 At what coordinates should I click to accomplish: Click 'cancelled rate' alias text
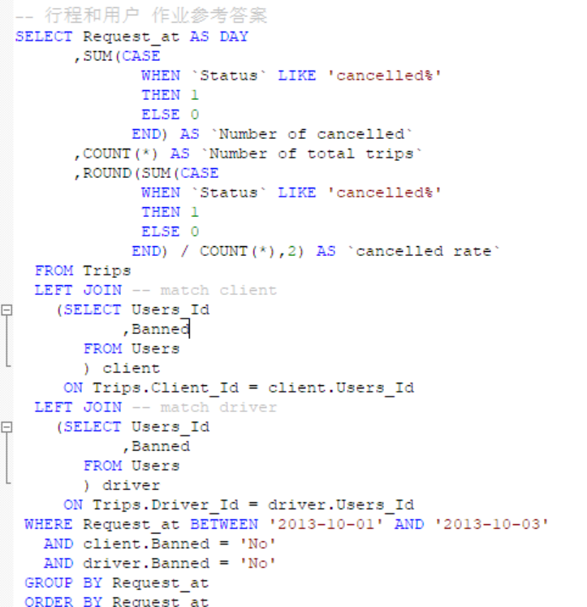[424, 251]
